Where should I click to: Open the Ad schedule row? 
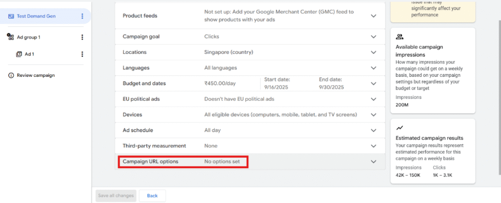click(250, 130)
